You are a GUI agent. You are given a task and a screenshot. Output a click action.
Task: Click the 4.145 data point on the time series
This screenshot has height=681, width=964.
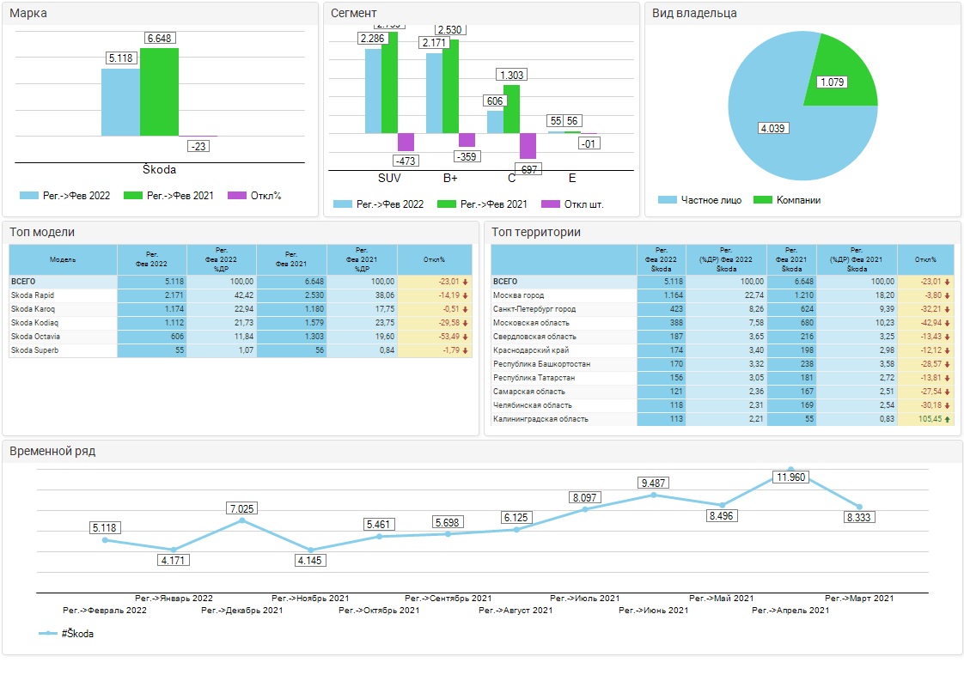[x=311, y=550]
